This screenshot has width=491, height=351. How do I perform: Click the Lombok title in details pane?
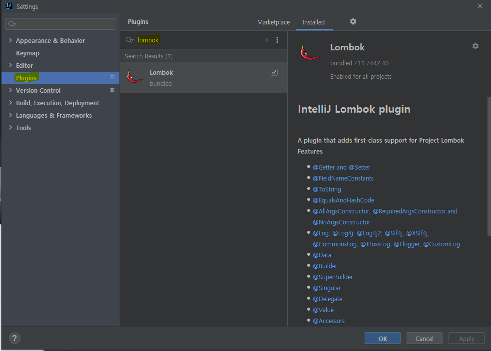[347, 47]
